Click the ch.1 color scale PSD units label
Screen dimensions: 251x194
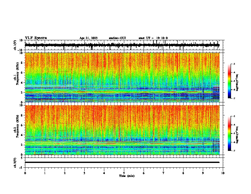237,82
